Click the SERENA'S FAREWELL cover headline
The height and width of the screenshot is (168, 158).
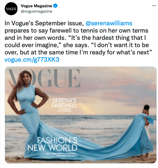point(64,103)
